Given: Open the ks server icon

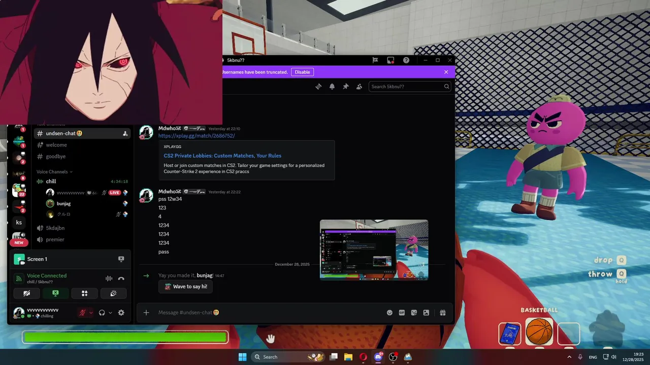Looking at the screenshot, I should tap(19, 223).
